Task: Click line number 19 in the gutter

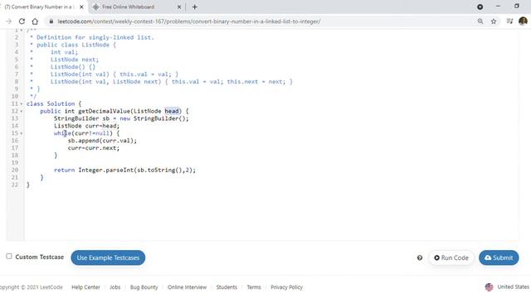Action: (x=15, y=162)
